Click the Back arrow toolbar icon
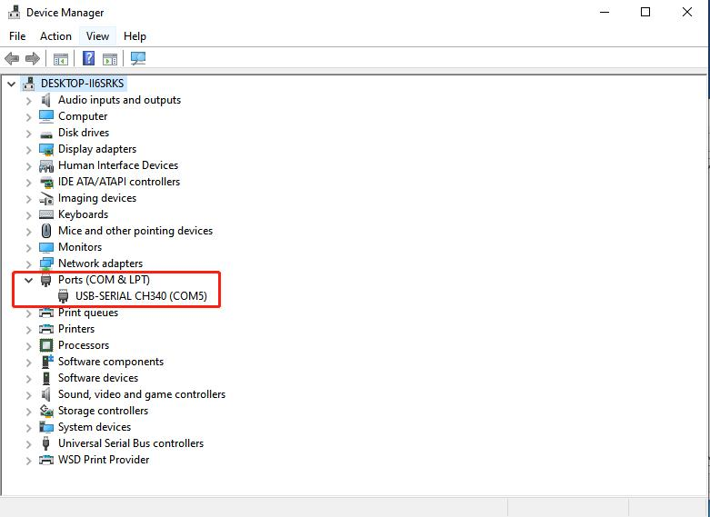Viewport: 710px width, 517px height. (x=12, y=58)
